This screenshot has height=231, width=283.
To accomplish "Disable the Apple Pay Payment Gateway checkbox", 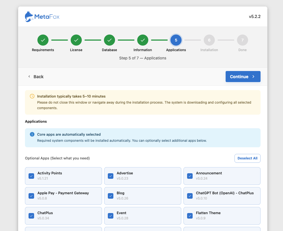I will [31, 196].
